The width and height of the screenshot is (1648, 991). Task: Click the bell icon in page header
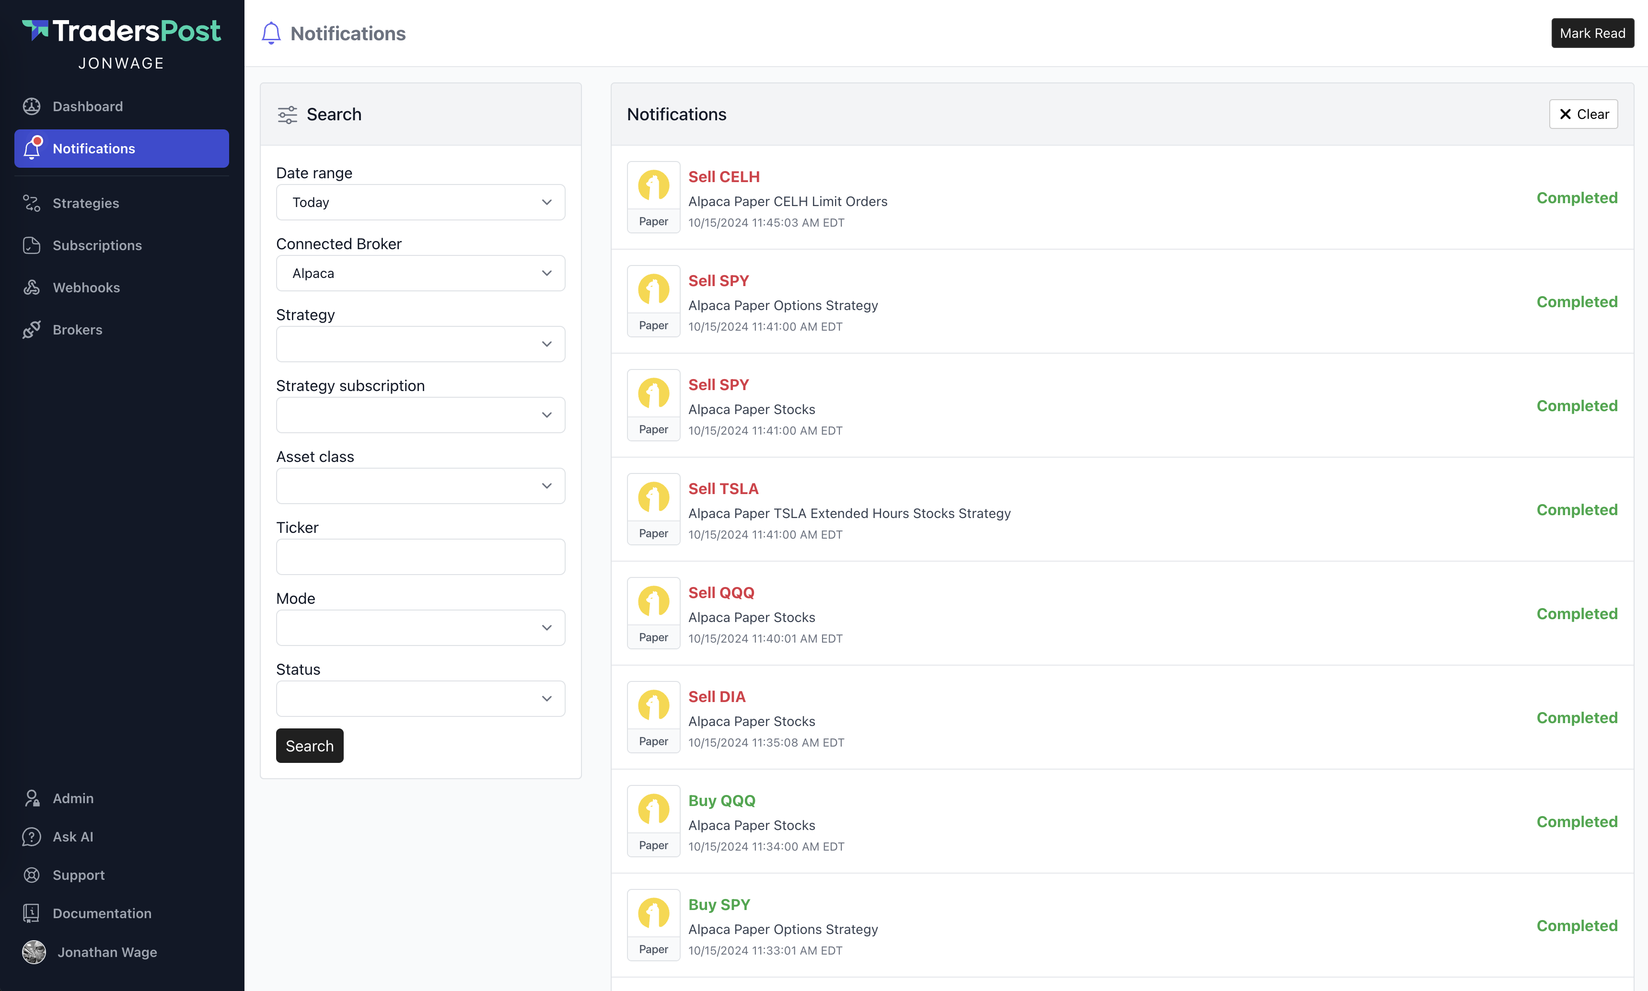pyautogui.click(x=270, y=34)
